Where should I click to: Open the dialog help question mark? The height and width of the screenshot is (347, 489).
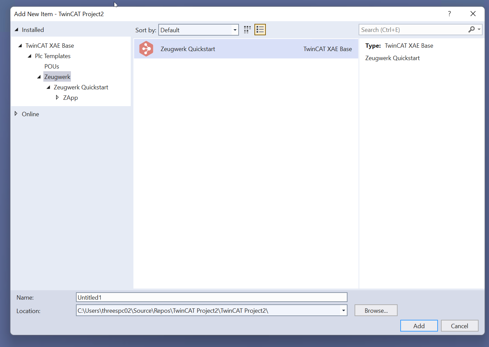tap(449, 14)
